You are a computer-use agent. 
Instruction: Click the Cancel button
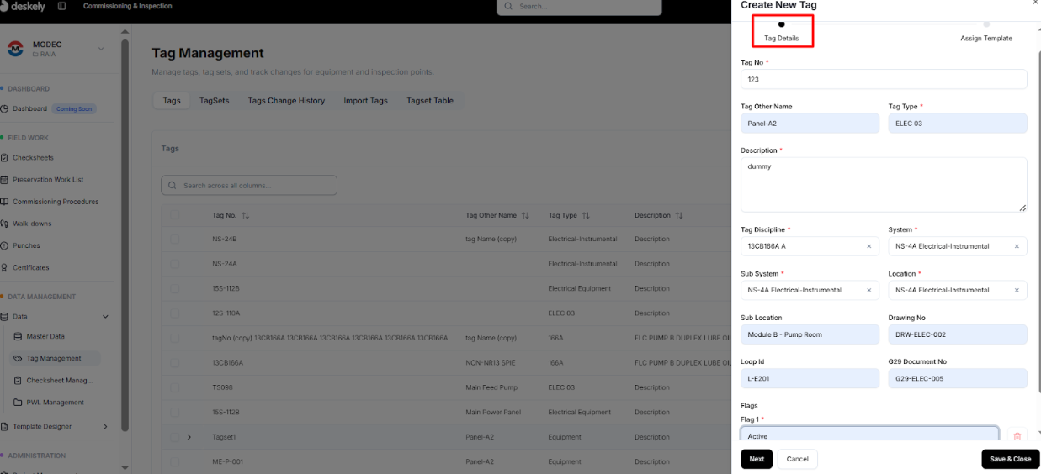tap(797, 459)
